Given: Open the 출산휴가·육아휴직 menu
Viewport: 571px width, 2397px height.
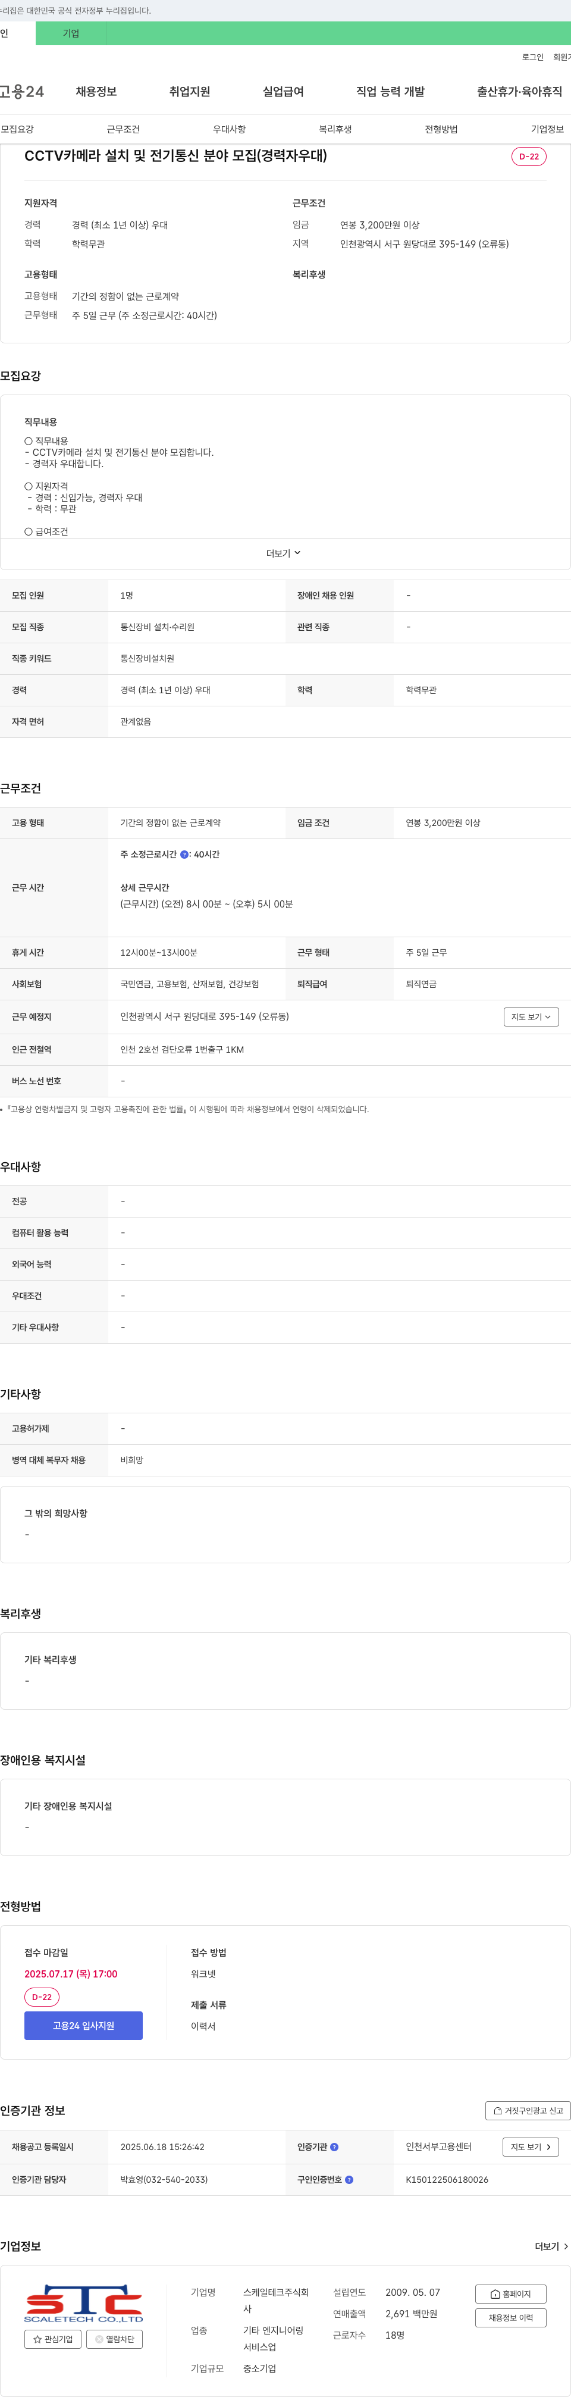Looking at the screenshot, I should point(520,91).
